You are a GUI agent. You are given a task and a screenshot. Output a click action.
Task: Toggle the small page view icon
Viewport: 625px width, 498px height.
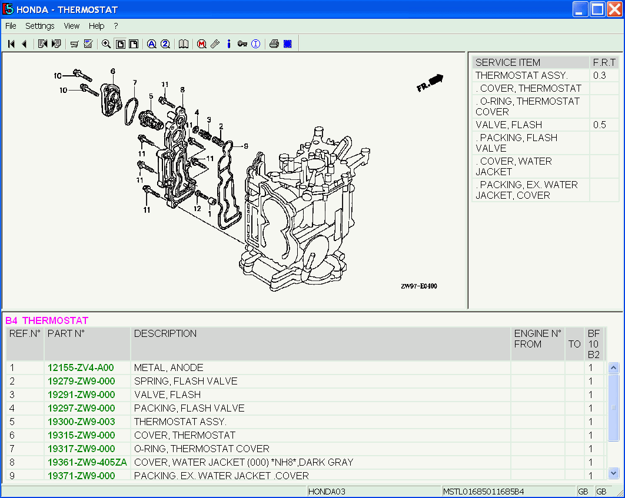[x=120, y=44]
